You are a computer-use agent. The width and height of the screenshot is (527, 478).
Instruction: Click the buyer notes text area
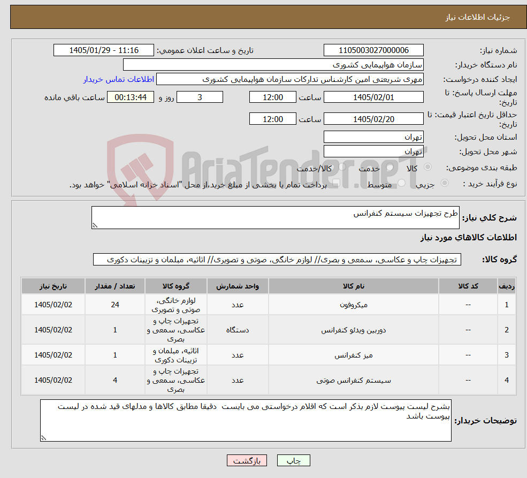246,420
